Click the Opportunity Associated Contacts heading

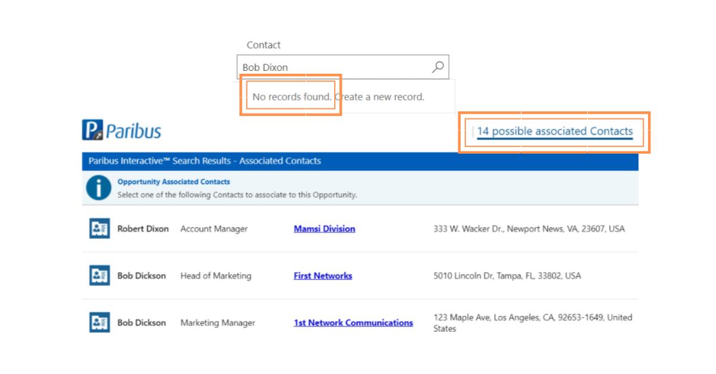[174, 182]
